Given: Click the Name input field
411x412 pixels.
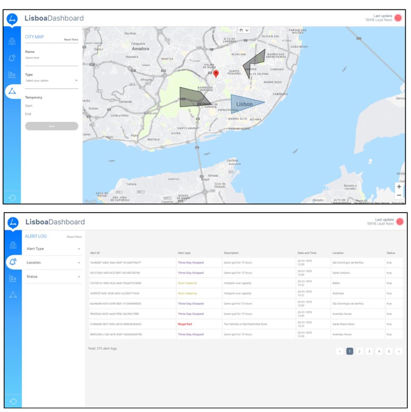Looking at the screenshot, I should click(x=51, y=58).
